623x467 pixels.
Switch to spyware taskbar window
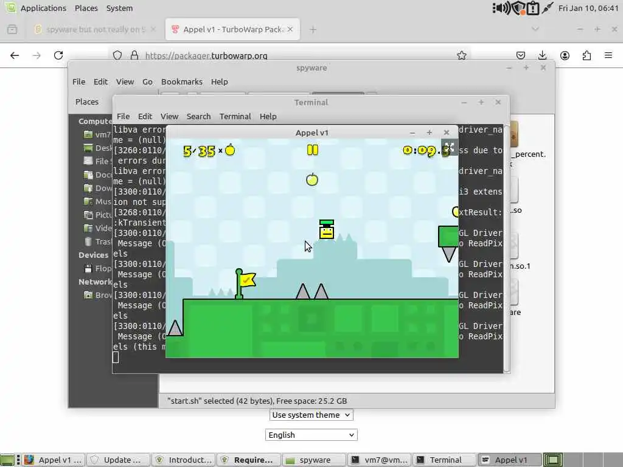coord(315,460)
